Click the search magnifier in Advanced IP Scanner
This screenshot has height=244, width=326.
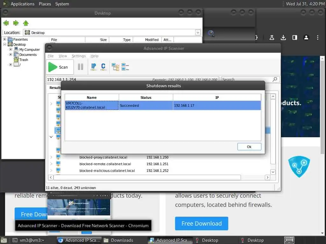click(275, 79)
